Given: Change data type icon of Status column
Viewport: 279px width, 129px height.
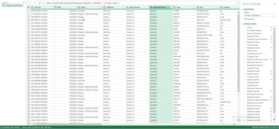Looking at the screenshot, I should [x=79, y=7].
